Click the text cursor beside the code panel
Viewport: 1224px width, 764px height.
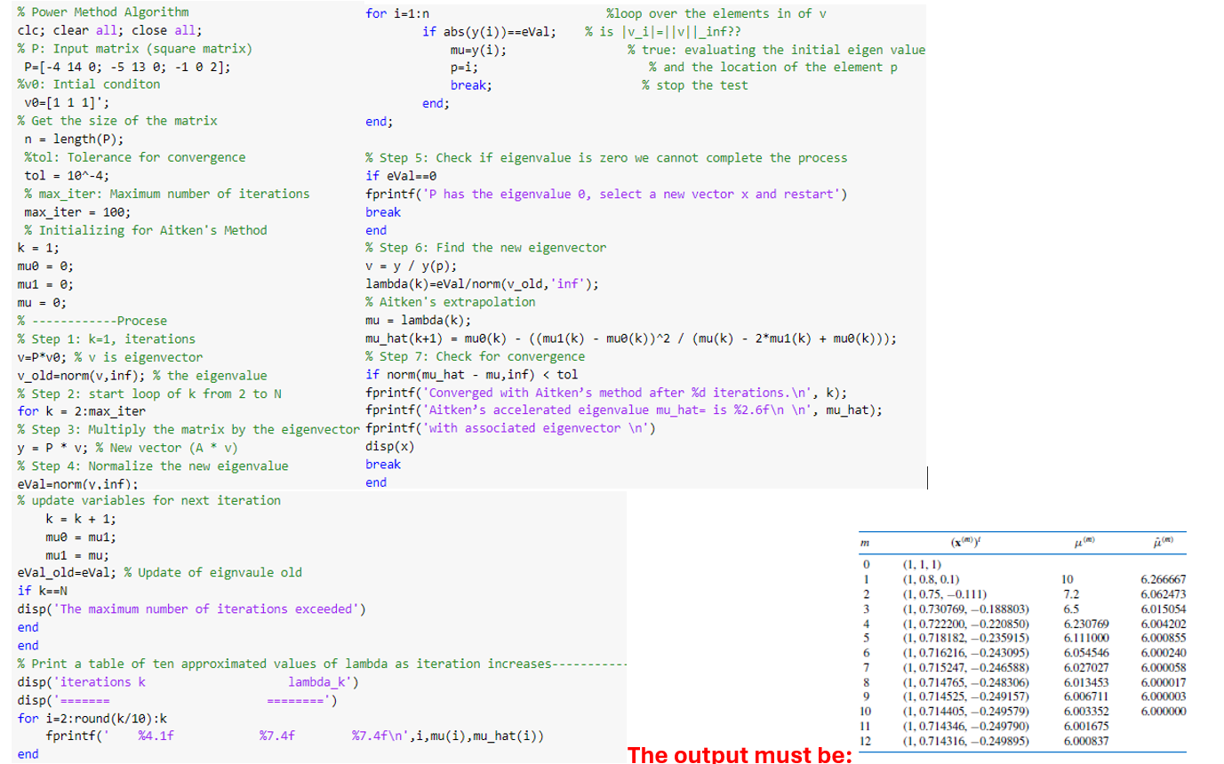(927, 478)
